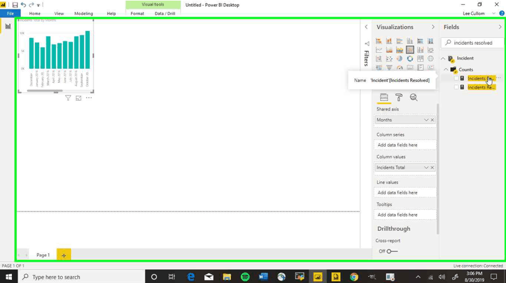506x283 pixels.
Task: Open the File menu
Action: point(11,14)
